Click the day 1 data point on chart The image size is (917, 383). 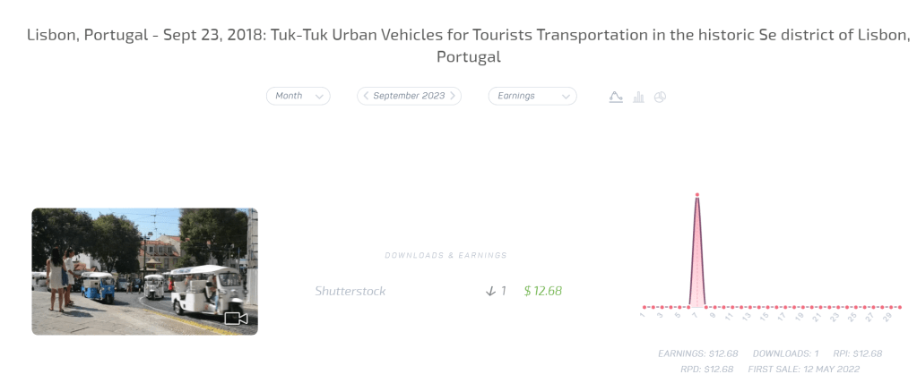[x=644, y=306]
